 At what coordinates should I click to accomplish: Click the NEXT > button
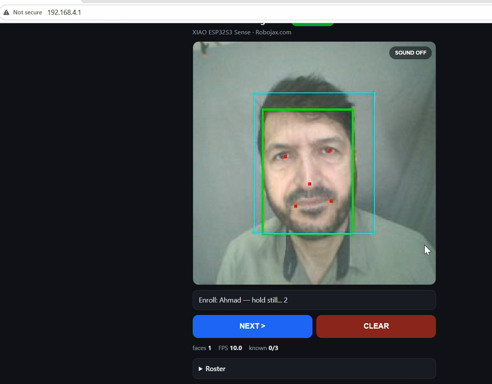click(x=252, y=326)
